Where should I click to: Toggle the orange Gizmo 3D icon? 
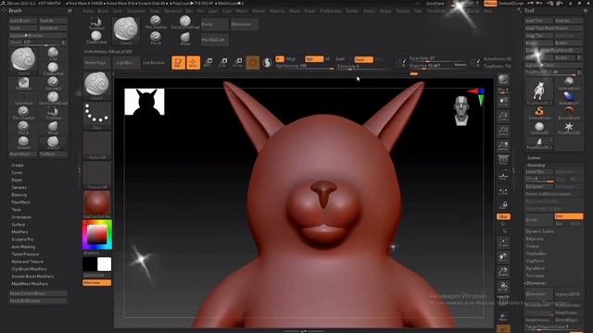(x=253, y=63)
